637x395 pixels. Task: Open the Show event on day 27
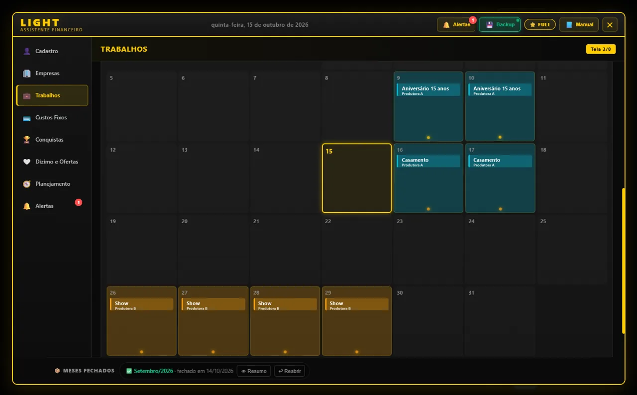click(213, 305)
